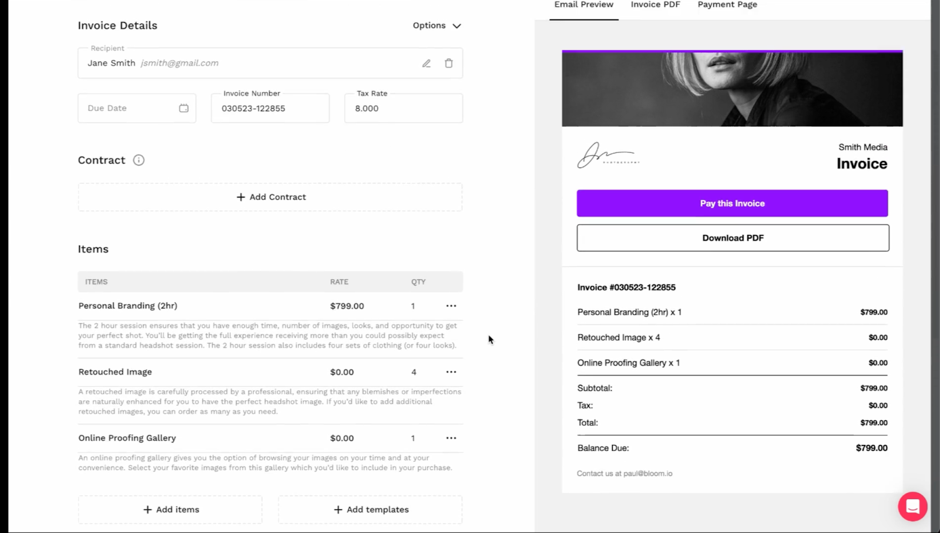Click the Contract info icon

click(139, 160)
